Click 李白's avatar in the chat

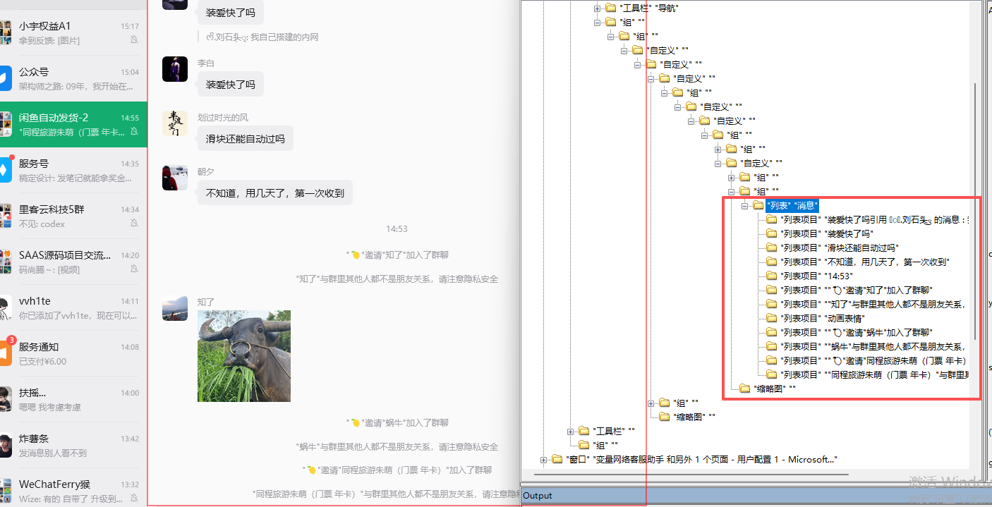click(x=175, y=69)
